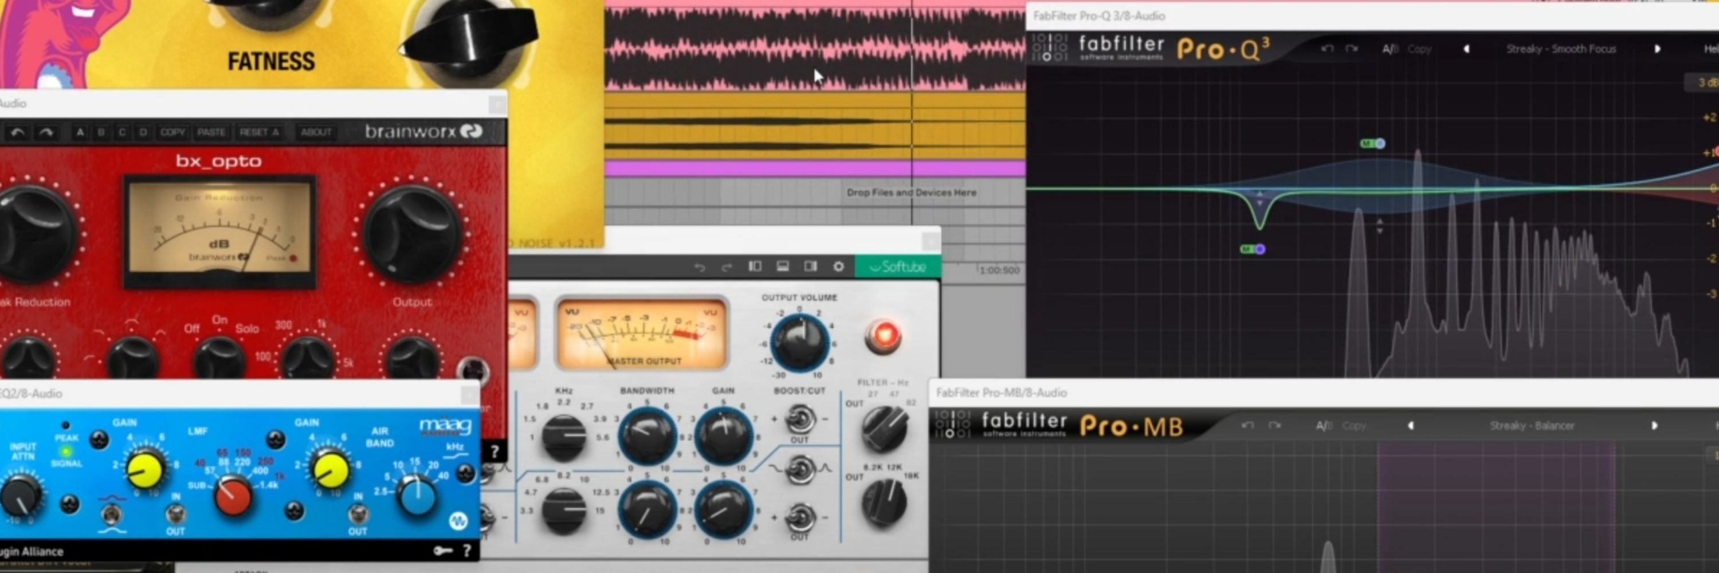Image resolution: width=1719 pixels, height=573 pixels.
Task: Go to previous preset in Pro-Q 3
Action: (1466, 49)
